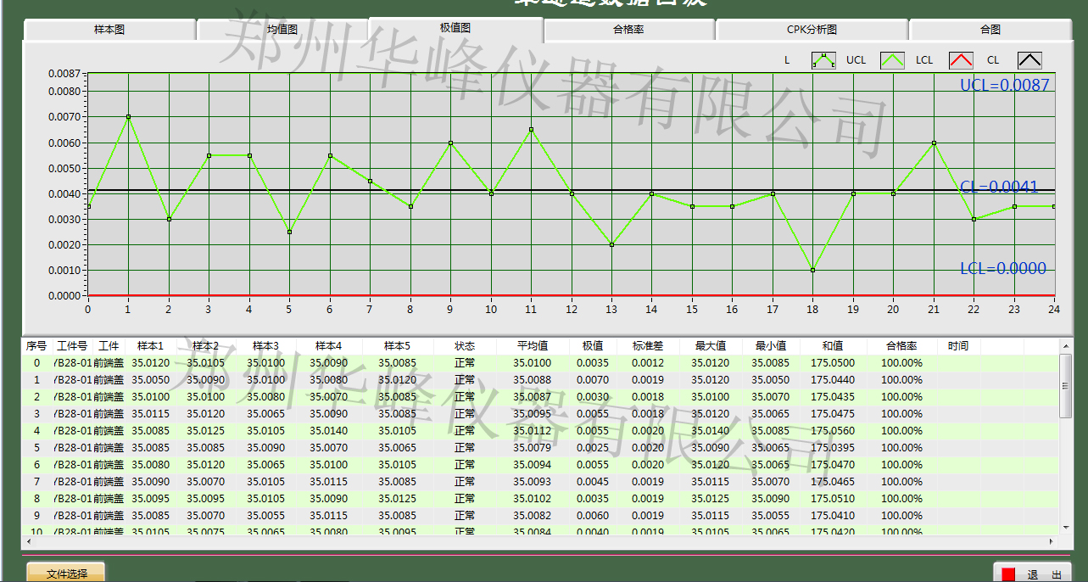This screenshot has width=1088, height=582.
Task: Open the CPK分析图 tab
Action: click(812, 30)
